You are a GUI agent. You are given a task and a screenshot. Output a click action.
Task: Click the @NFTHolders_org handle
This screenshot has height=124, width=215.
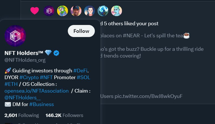[x=25, y=60]
